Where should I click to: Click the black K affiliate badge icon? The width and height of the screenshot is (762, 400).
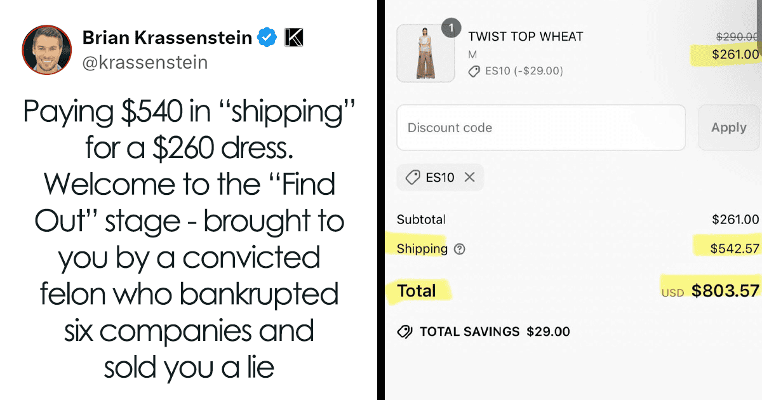[293, 38]
